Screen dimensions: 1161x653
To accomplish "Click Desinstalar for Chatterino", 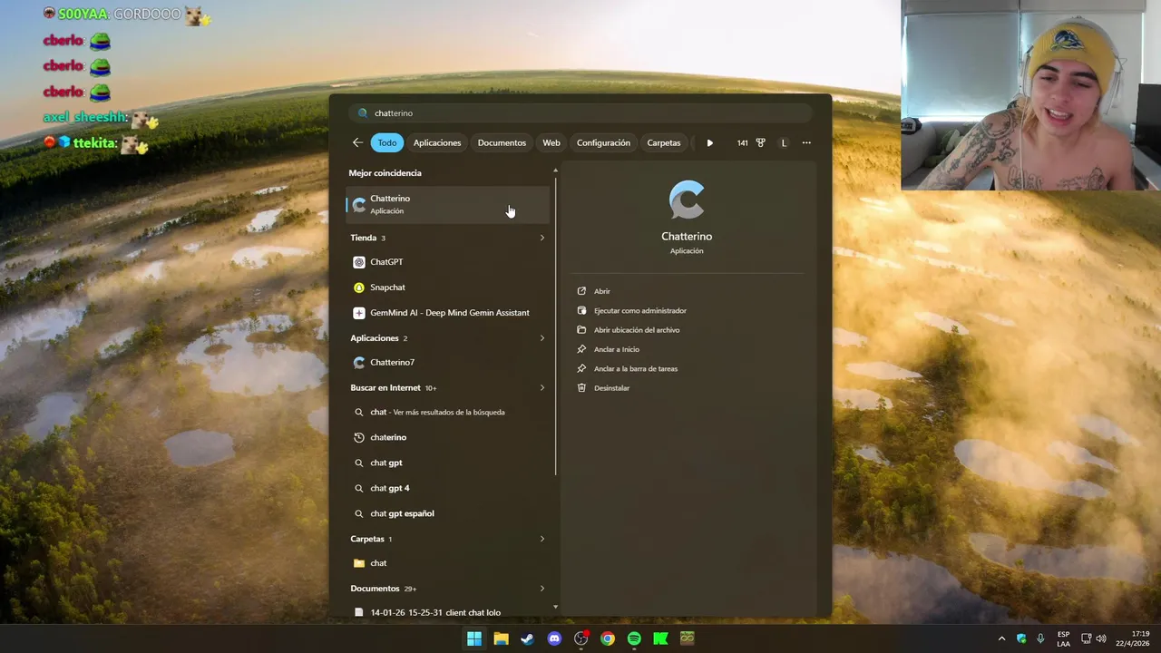I will [x=611, y=388].
